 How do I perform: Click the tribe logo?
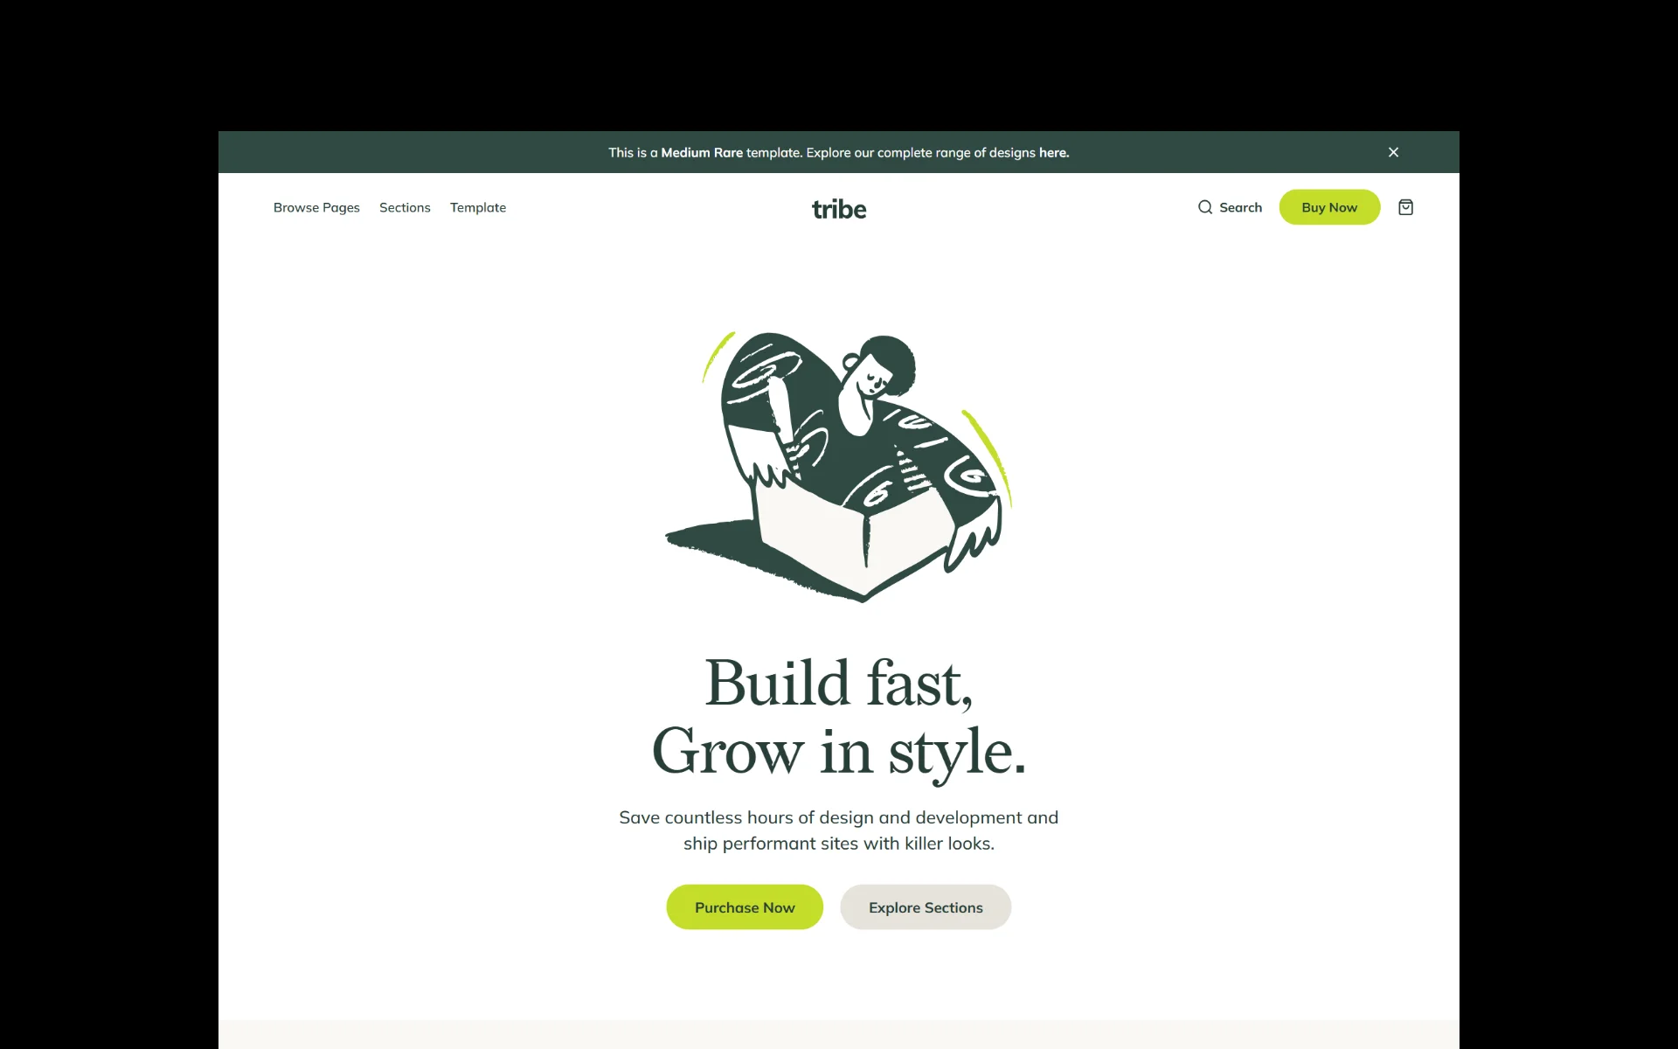pos(839,209)
